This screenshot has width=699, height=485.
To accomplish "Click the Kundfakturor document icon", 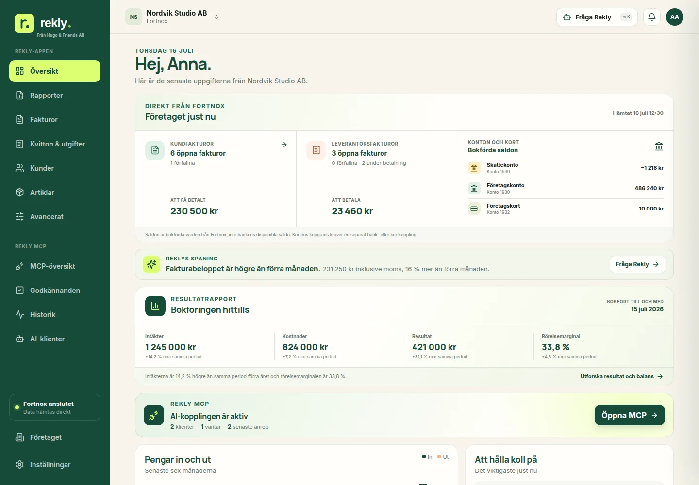I will (155, 150).
